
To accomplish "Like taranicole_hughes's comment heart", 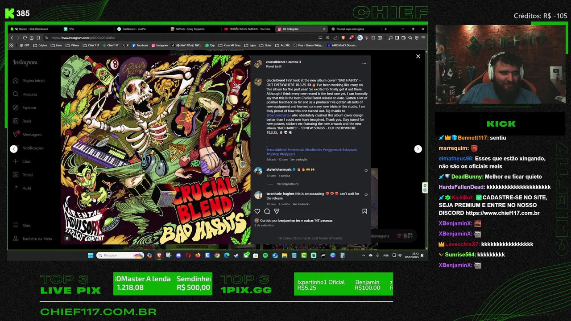I will point(366,194).
